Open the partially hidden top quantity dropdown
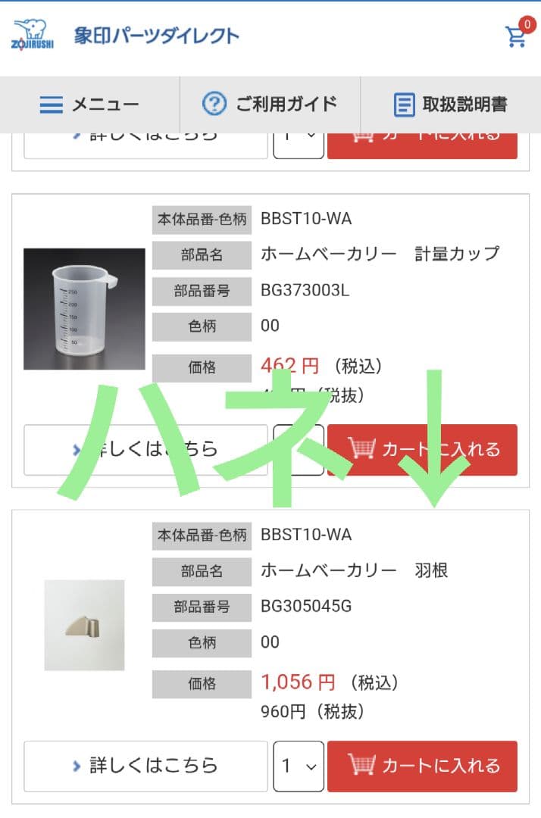The image size is (541, 818). [x=299, y=144]
